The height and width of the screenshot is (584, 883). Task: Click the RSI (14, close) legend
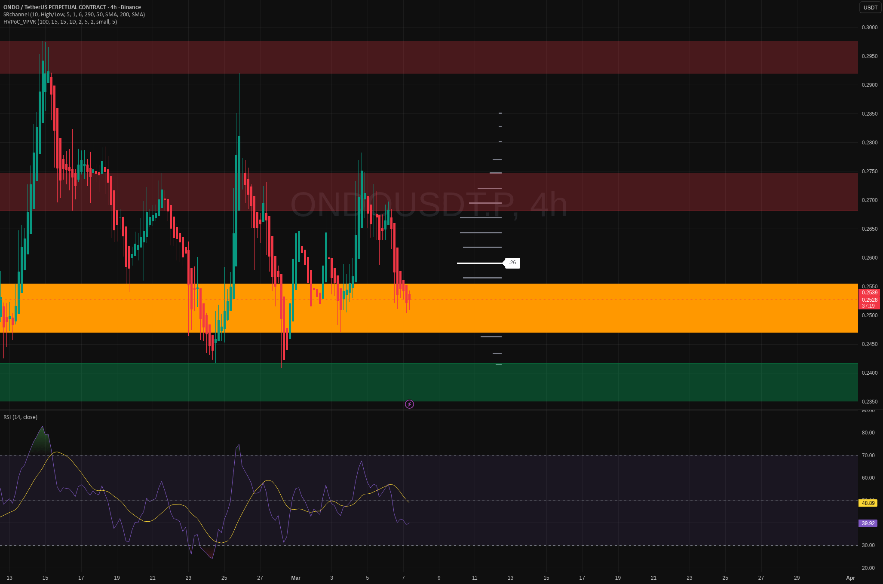click(20, 417)
